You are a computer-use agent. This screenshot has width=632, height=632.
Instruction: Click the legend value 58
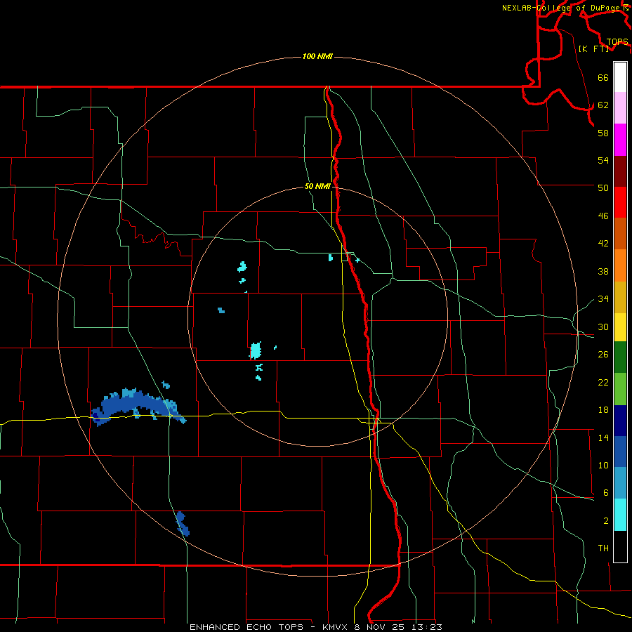tap(603, 133)
